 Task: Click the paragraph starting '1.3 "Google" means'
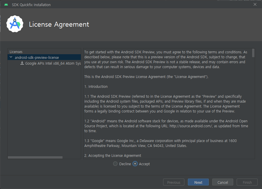coord(161,143)
